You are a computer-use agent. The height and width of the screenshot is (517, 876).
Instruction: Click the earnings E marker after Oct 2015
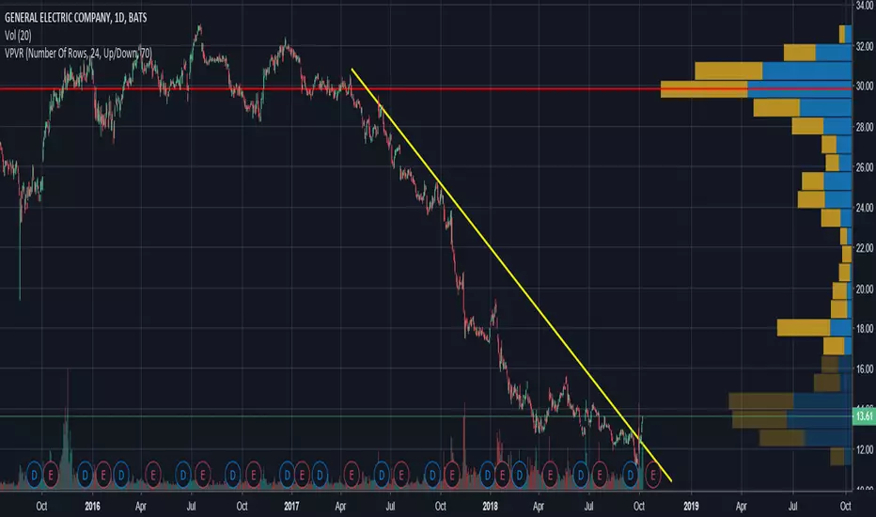pyautogui.click(x=51, y=476)
